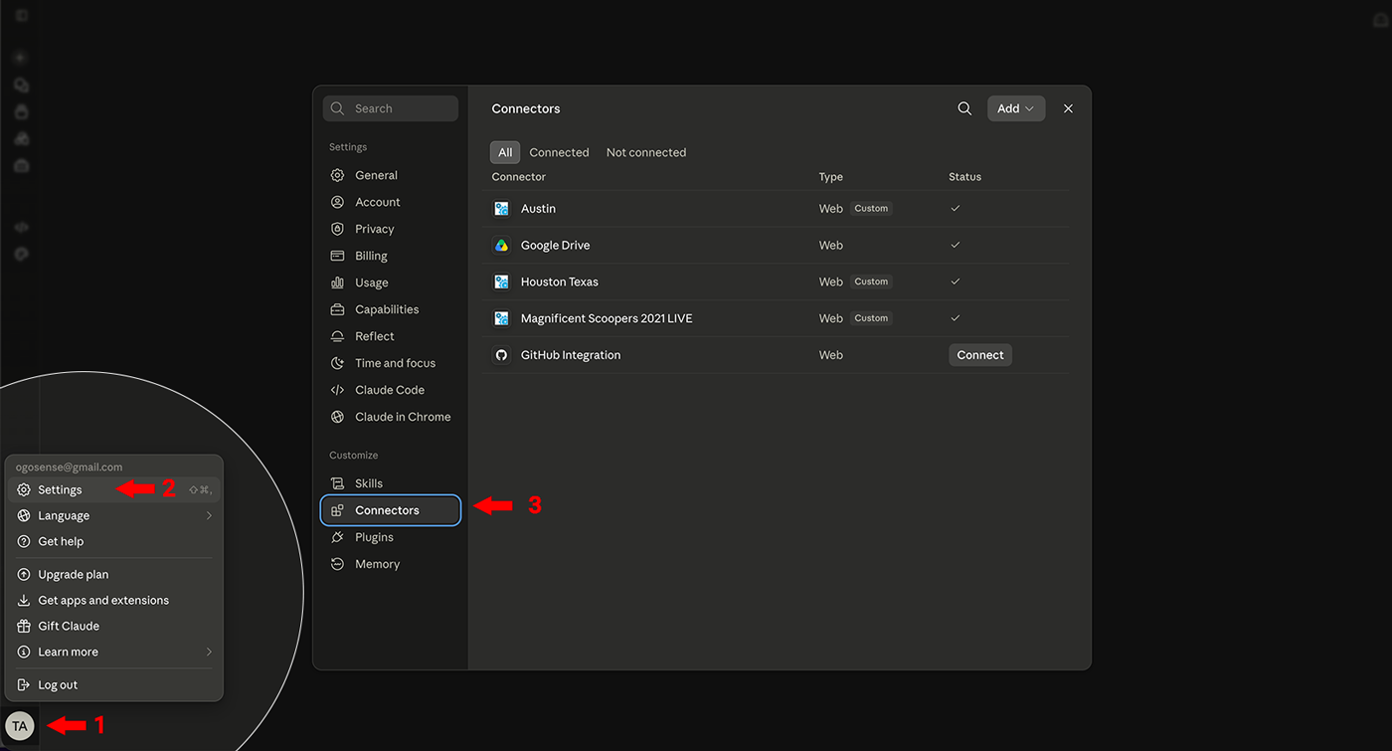Click the Connector column header
The height and width of the screenshot is (751, 1392).
(519, 177)
